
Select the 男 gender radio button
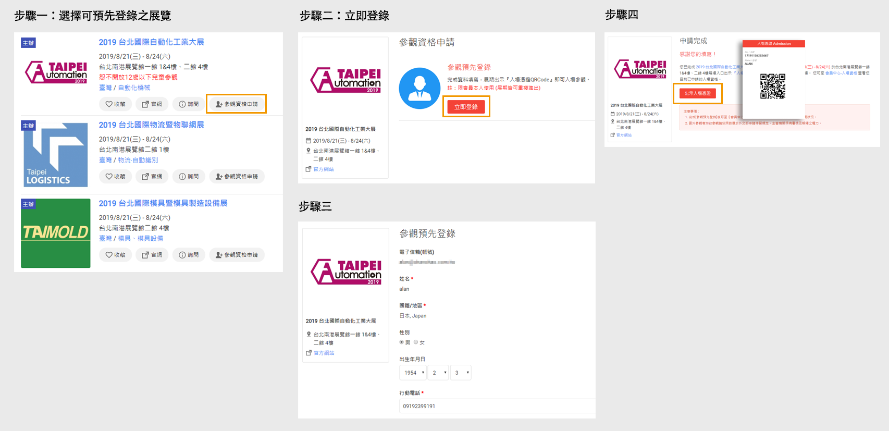point(402,342)
